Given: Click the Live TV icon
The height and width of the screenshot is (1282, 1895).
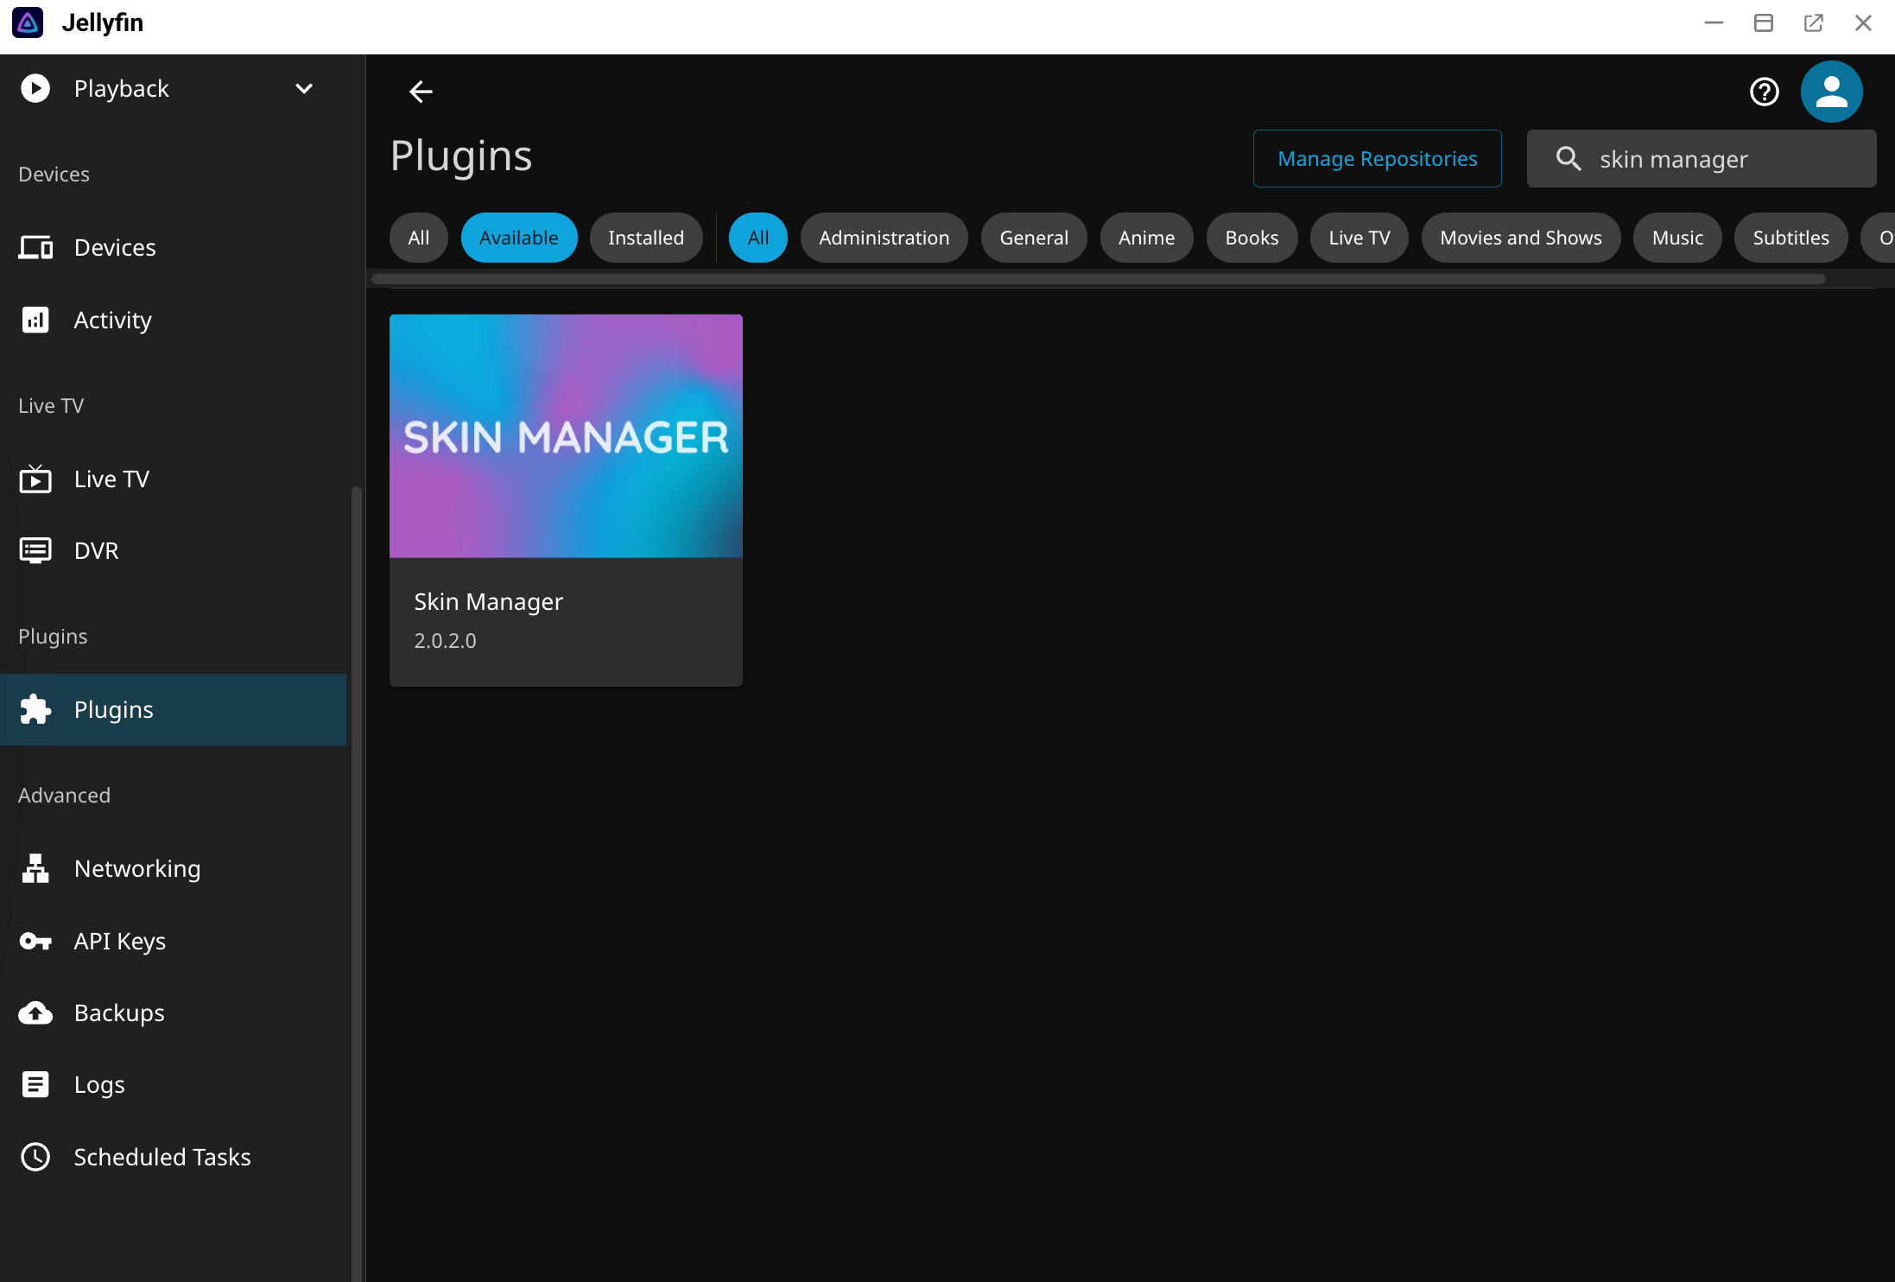Looking at the screenshot, I should pos(35,479).
